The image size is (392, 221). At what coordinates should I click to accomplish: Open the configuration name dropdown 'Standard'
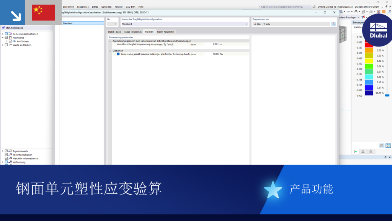246,24
